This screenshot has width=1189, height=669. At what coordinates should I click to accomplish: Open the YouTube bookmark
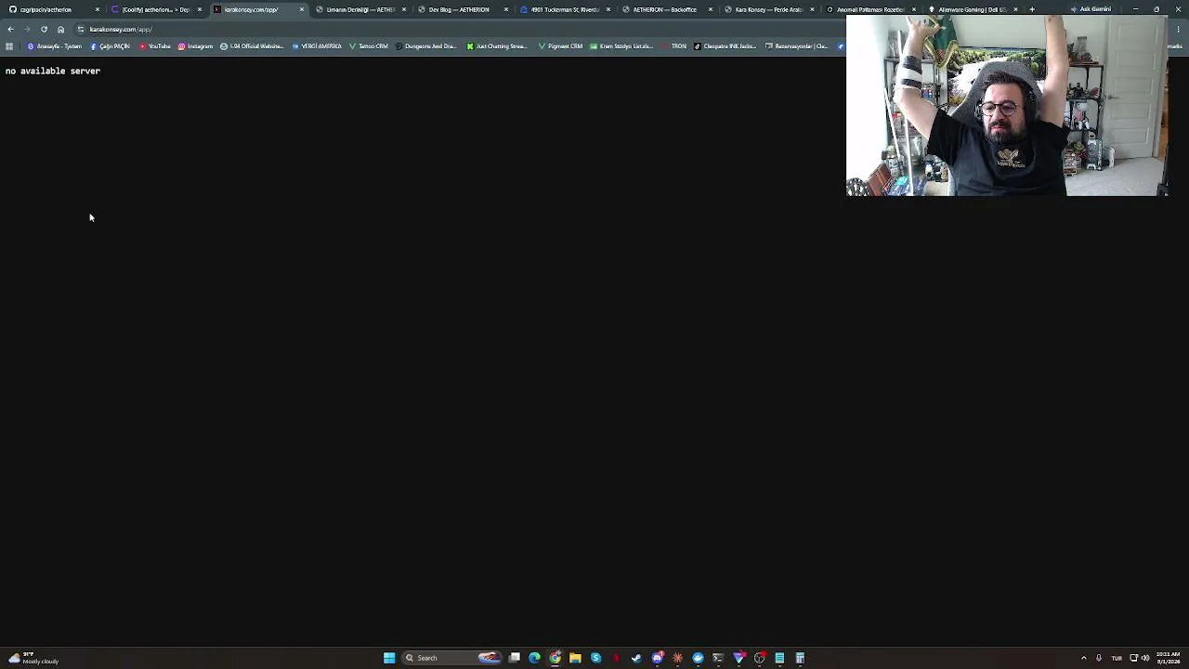(x=155, y=46)
